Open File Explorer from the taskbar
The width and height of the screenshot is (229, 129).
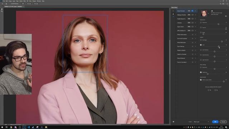[x=46, y=127]
